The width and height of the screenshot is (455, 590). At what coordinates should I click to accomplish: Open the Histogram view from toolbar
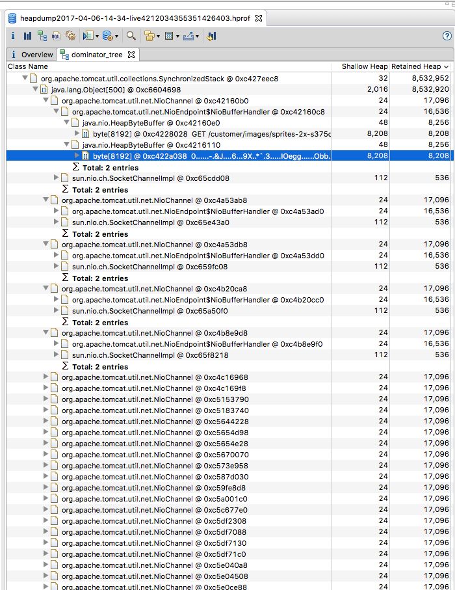[27, 36]
